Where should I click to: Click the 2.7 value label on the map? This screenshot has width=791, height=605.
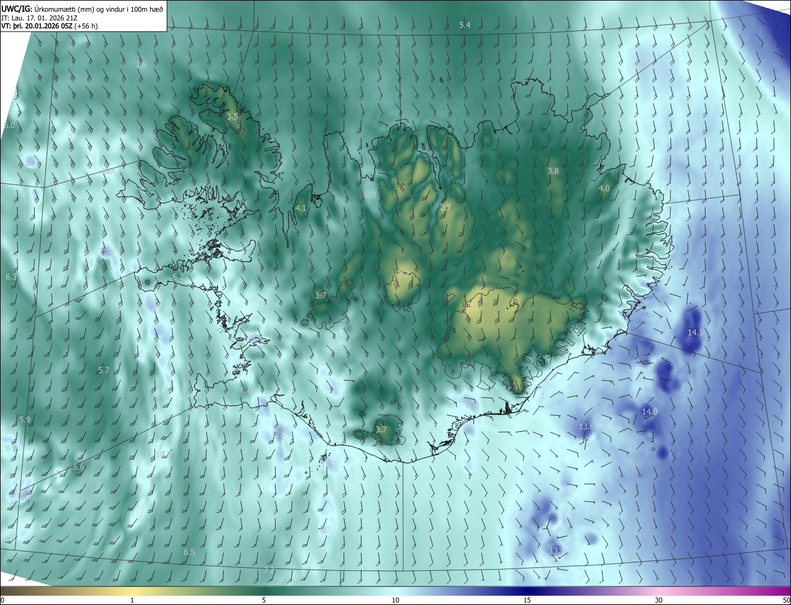click(445, 207)
